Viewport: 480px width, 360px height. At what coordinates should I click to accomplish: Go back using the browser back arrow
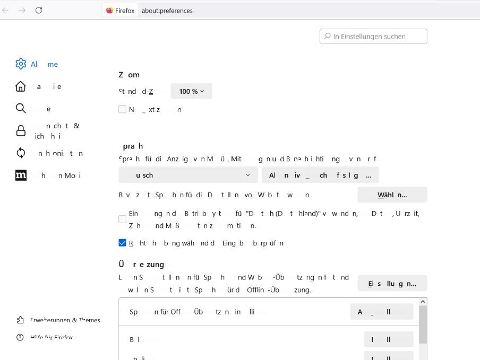click(x=5, y=11)
